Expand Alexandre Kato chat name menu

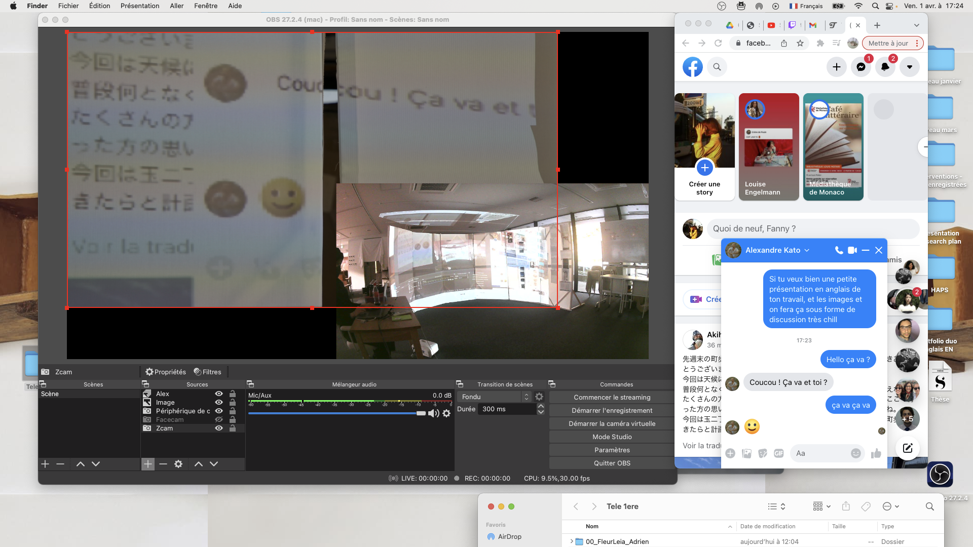click(x=807, y=250)
